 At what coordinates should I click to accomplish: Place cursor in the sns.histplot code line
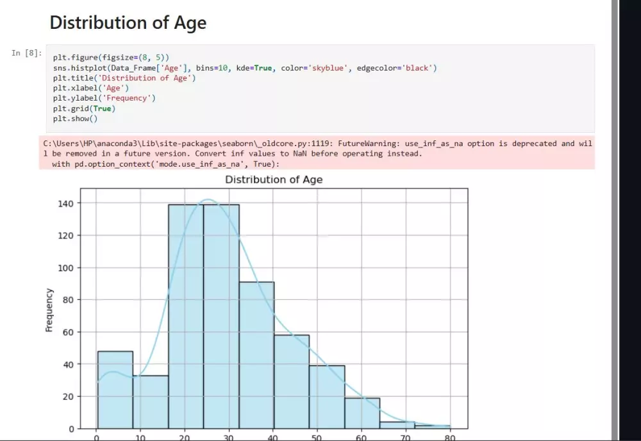pos(244,68)
